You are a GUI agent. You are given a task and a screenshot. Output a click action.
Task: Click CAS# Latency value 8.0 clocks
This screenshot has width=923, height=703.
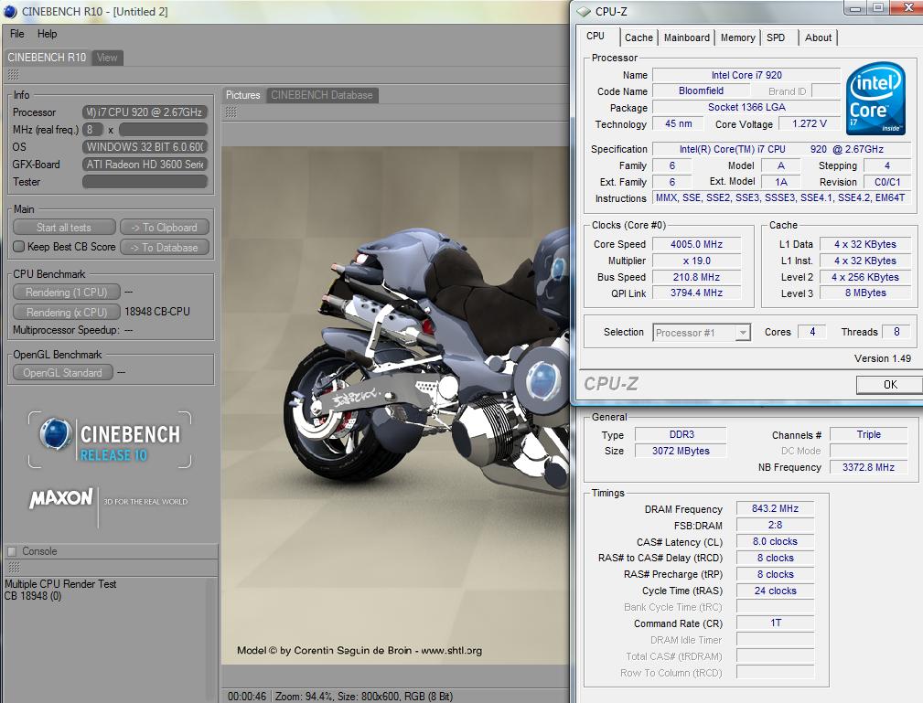775,541
